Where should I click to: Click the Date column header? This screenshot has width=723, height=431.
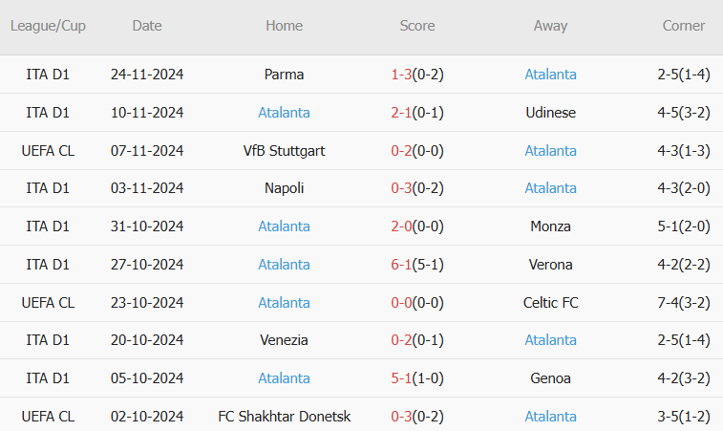point(147,26)
